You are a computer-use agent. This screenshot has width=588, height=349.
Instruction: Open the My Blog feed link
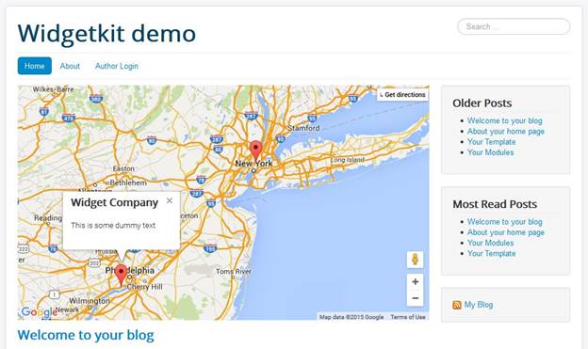pyautogui.click(x=479, y=305)
